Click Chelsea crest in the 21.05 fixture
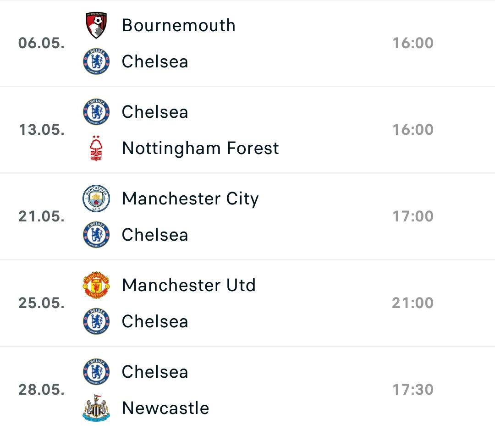Screen dimensions: 495x430 96,235
